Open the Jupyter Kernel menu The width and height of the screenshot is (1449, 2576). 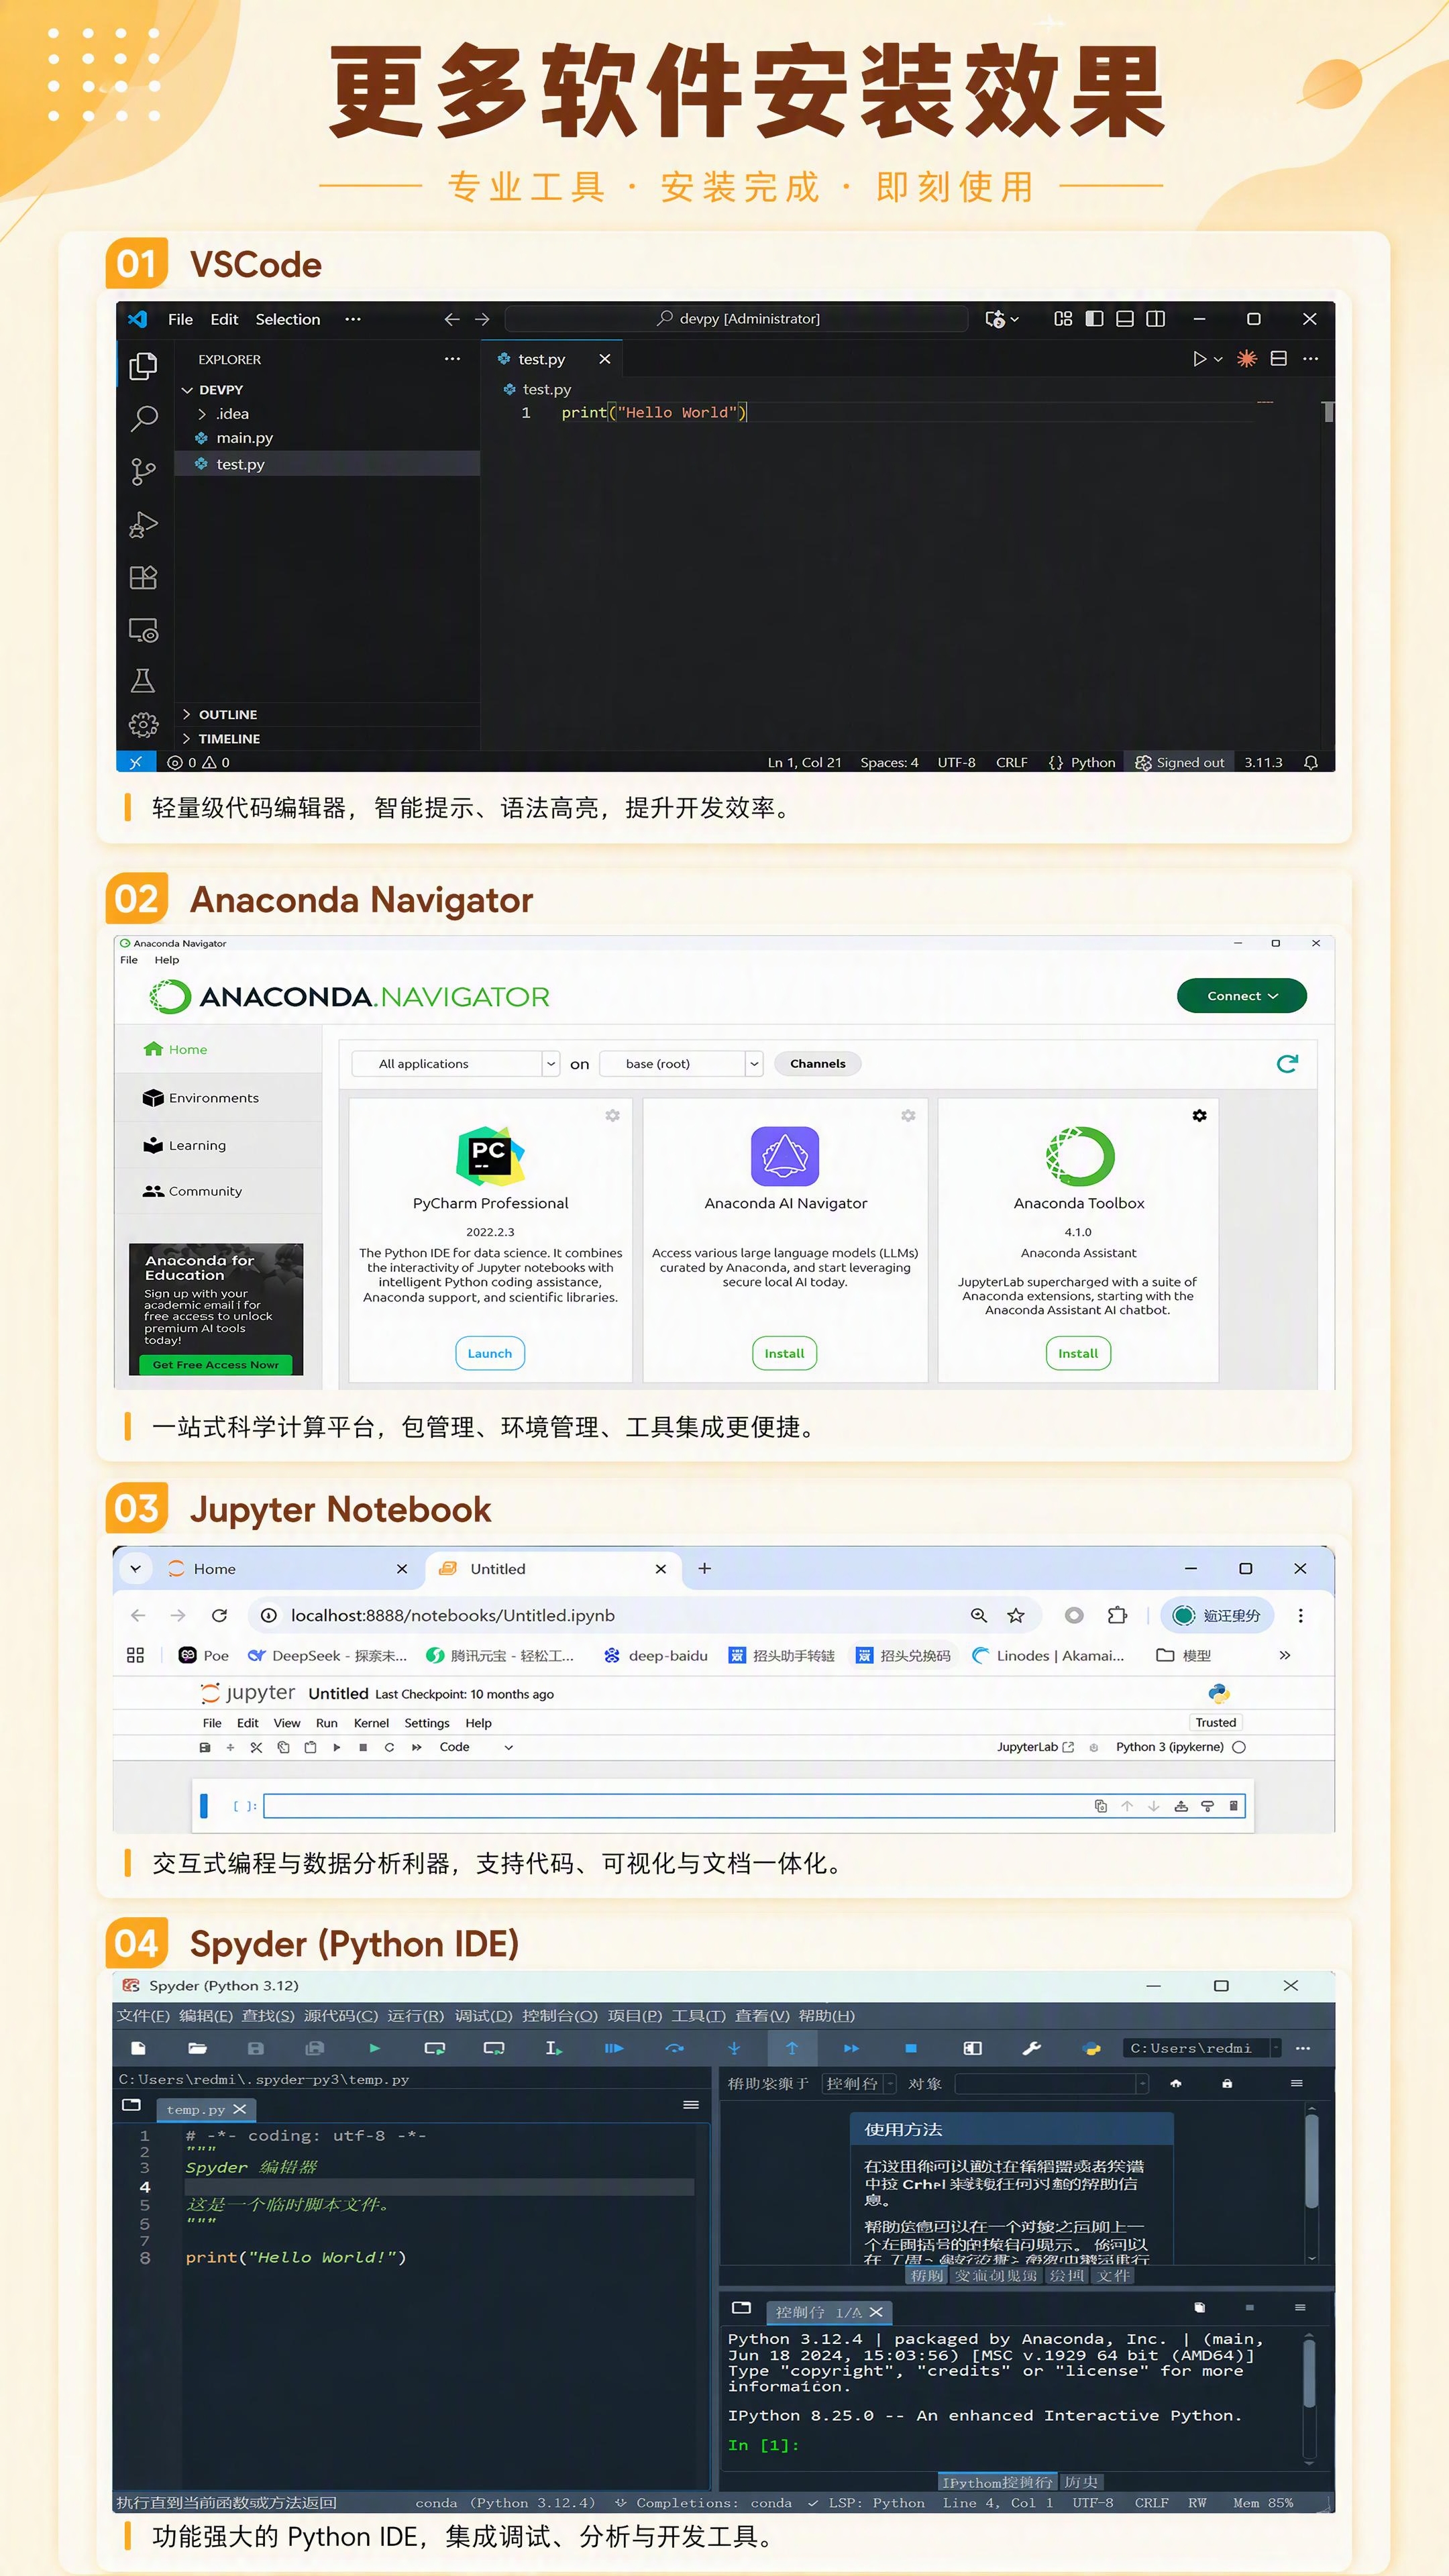click(x=371, y=1723)
